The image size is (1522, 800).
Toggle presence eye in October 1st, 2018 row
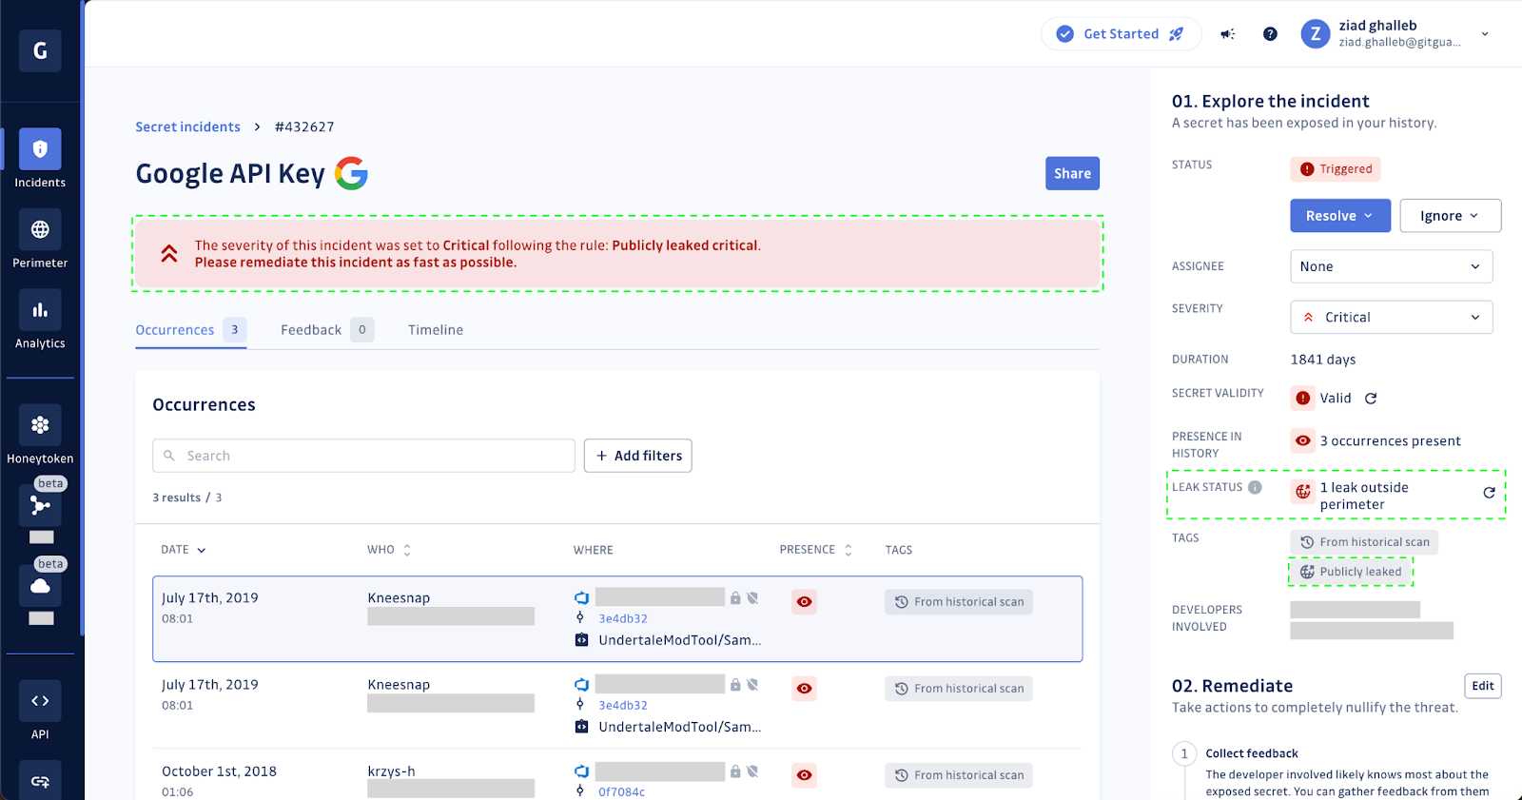click(805, 775)
